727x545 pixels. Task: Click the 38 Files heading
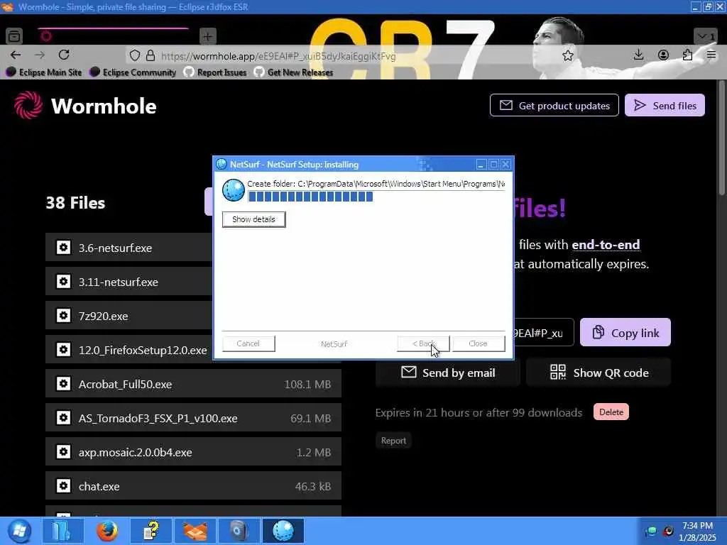(75, 202)
